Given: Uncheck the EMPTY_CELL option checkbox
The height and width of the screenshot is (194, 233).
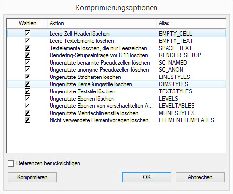Looking at the screenshot, I should pos(27,33).
